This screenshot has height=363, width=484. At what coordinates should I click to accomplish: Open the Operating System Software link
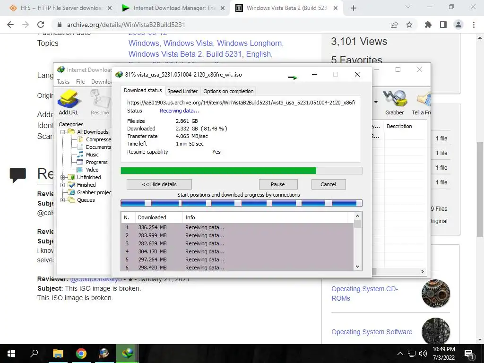click(x=372, y=332)
